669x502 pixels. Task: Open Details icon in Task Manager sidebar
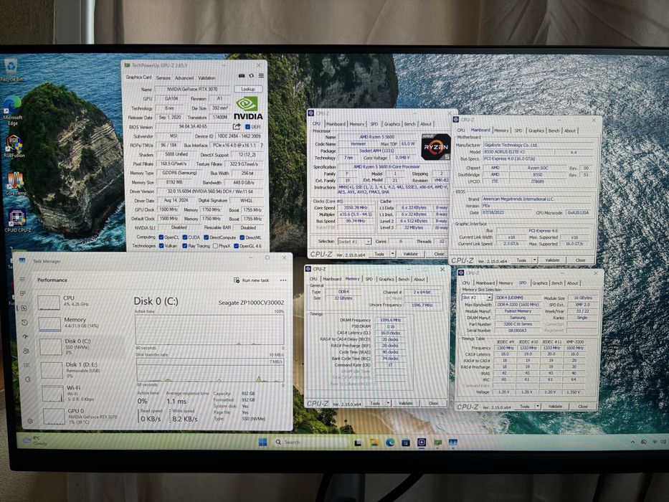tap(27, 365)
